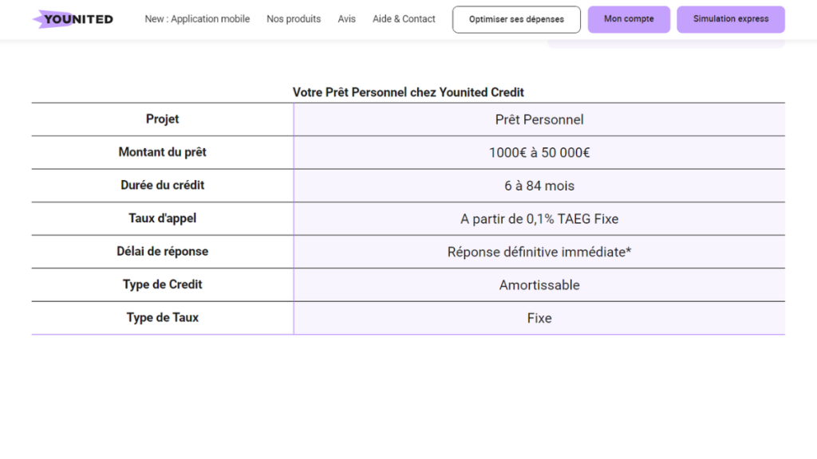Select the Montant du prêt label
The image size is (817, 459).
pos(163,152)
